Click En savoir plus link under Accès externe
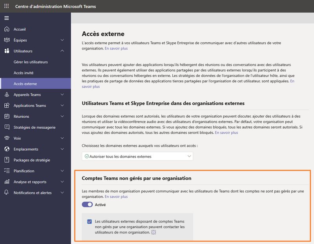 (116, 48)
